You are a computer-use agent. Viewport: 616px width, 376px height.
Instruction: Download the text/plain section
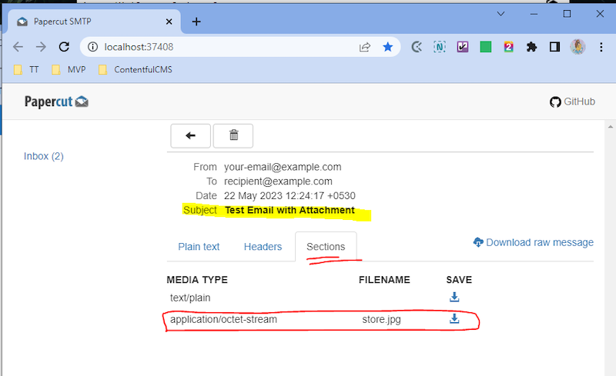[x=454, y=297]
